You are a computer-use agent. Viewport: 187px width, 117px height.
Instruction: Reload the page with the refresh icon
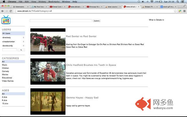coord(11,11)
